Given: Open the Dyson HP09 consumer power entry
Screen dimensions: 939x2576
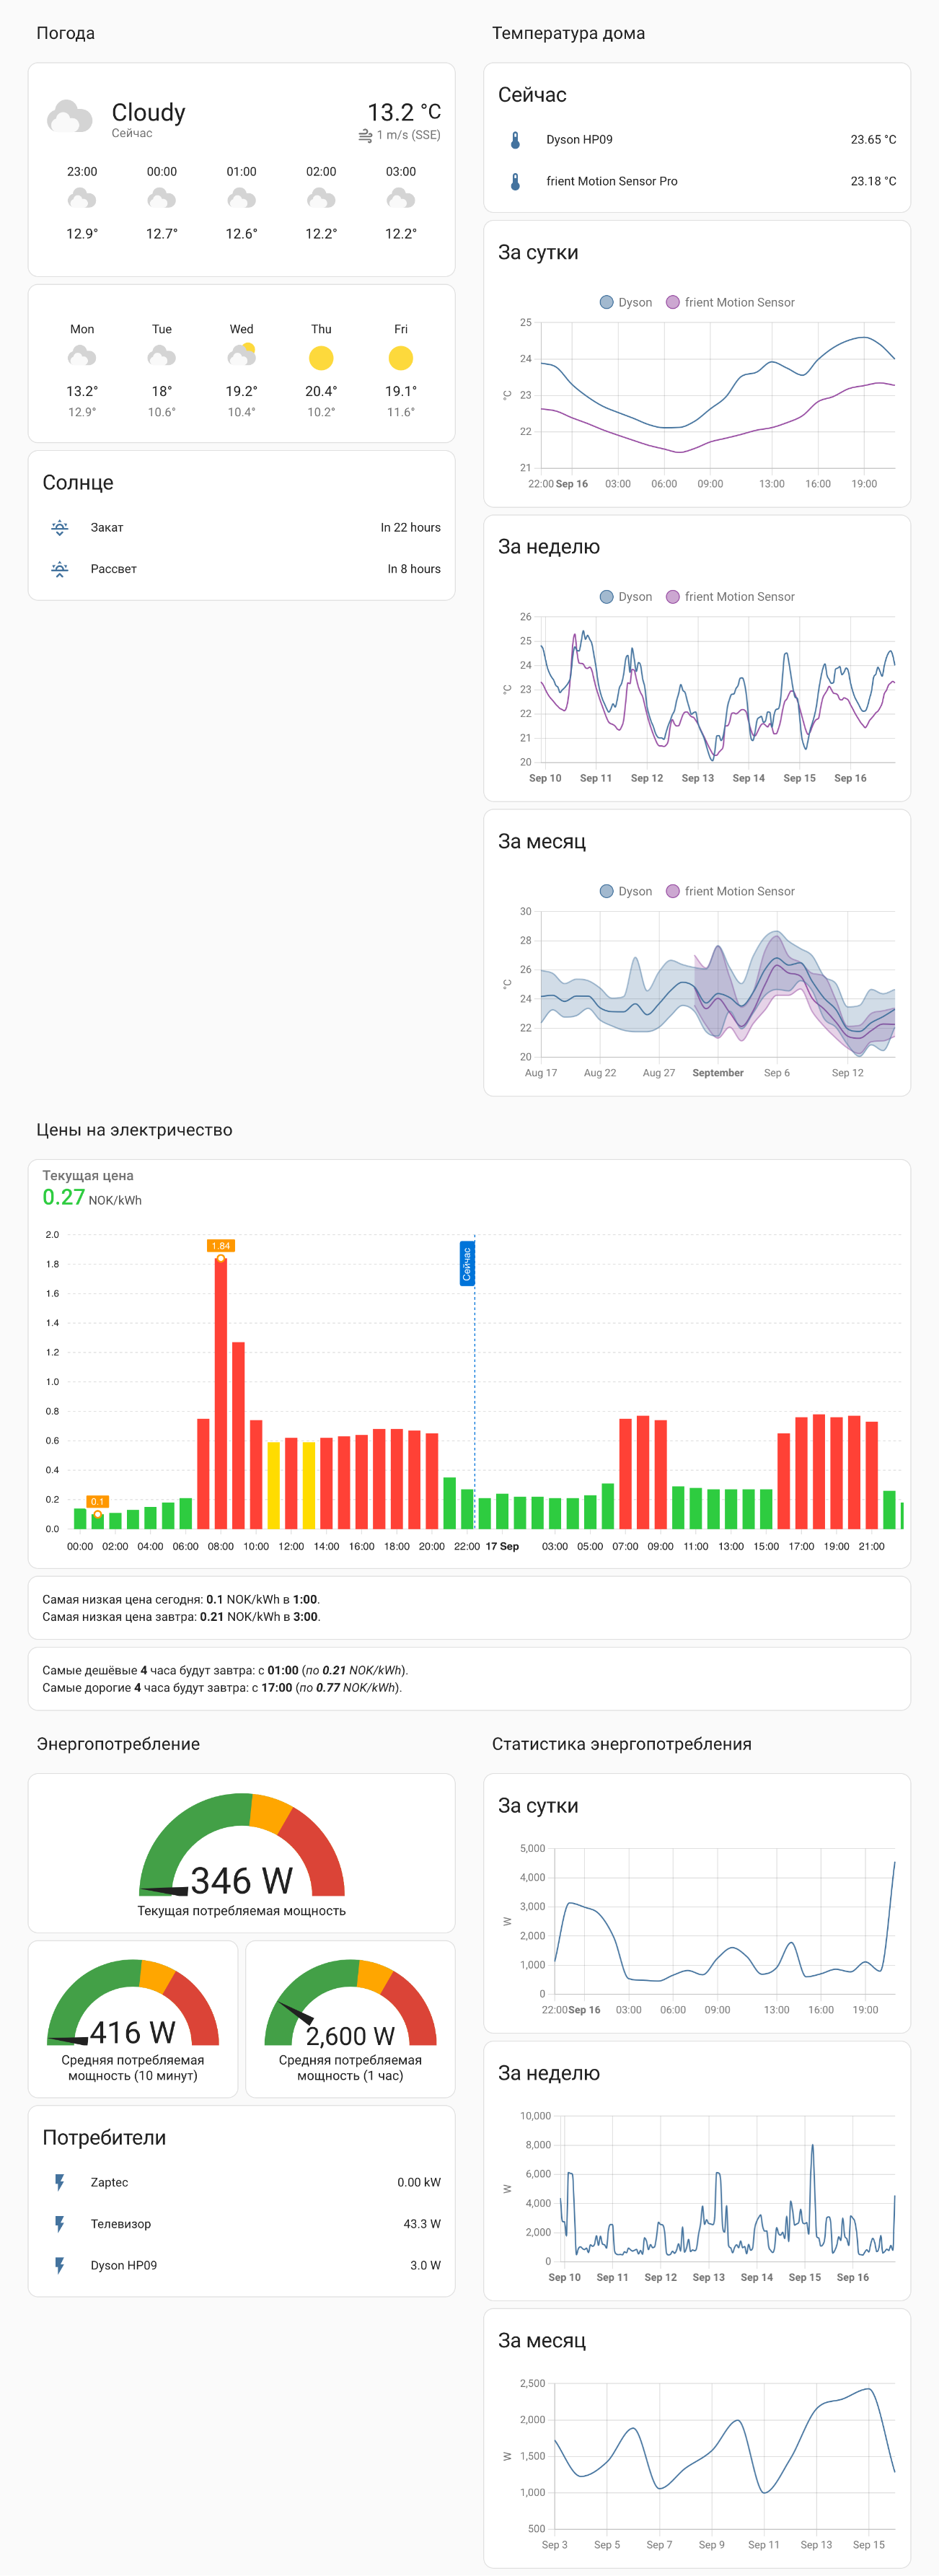Looking at the screenshot, I should pos(242,2265).
